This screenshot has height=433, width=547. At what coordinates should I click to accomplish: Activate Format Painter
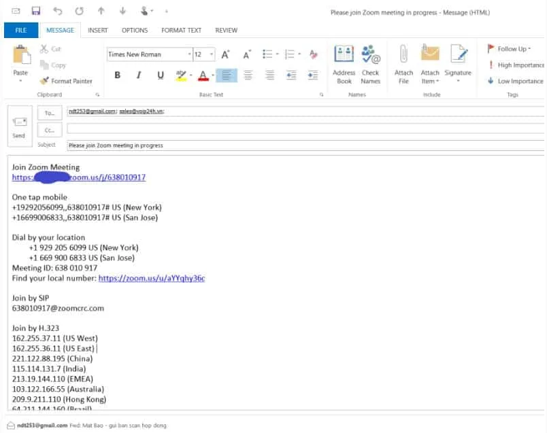[66, 81]
